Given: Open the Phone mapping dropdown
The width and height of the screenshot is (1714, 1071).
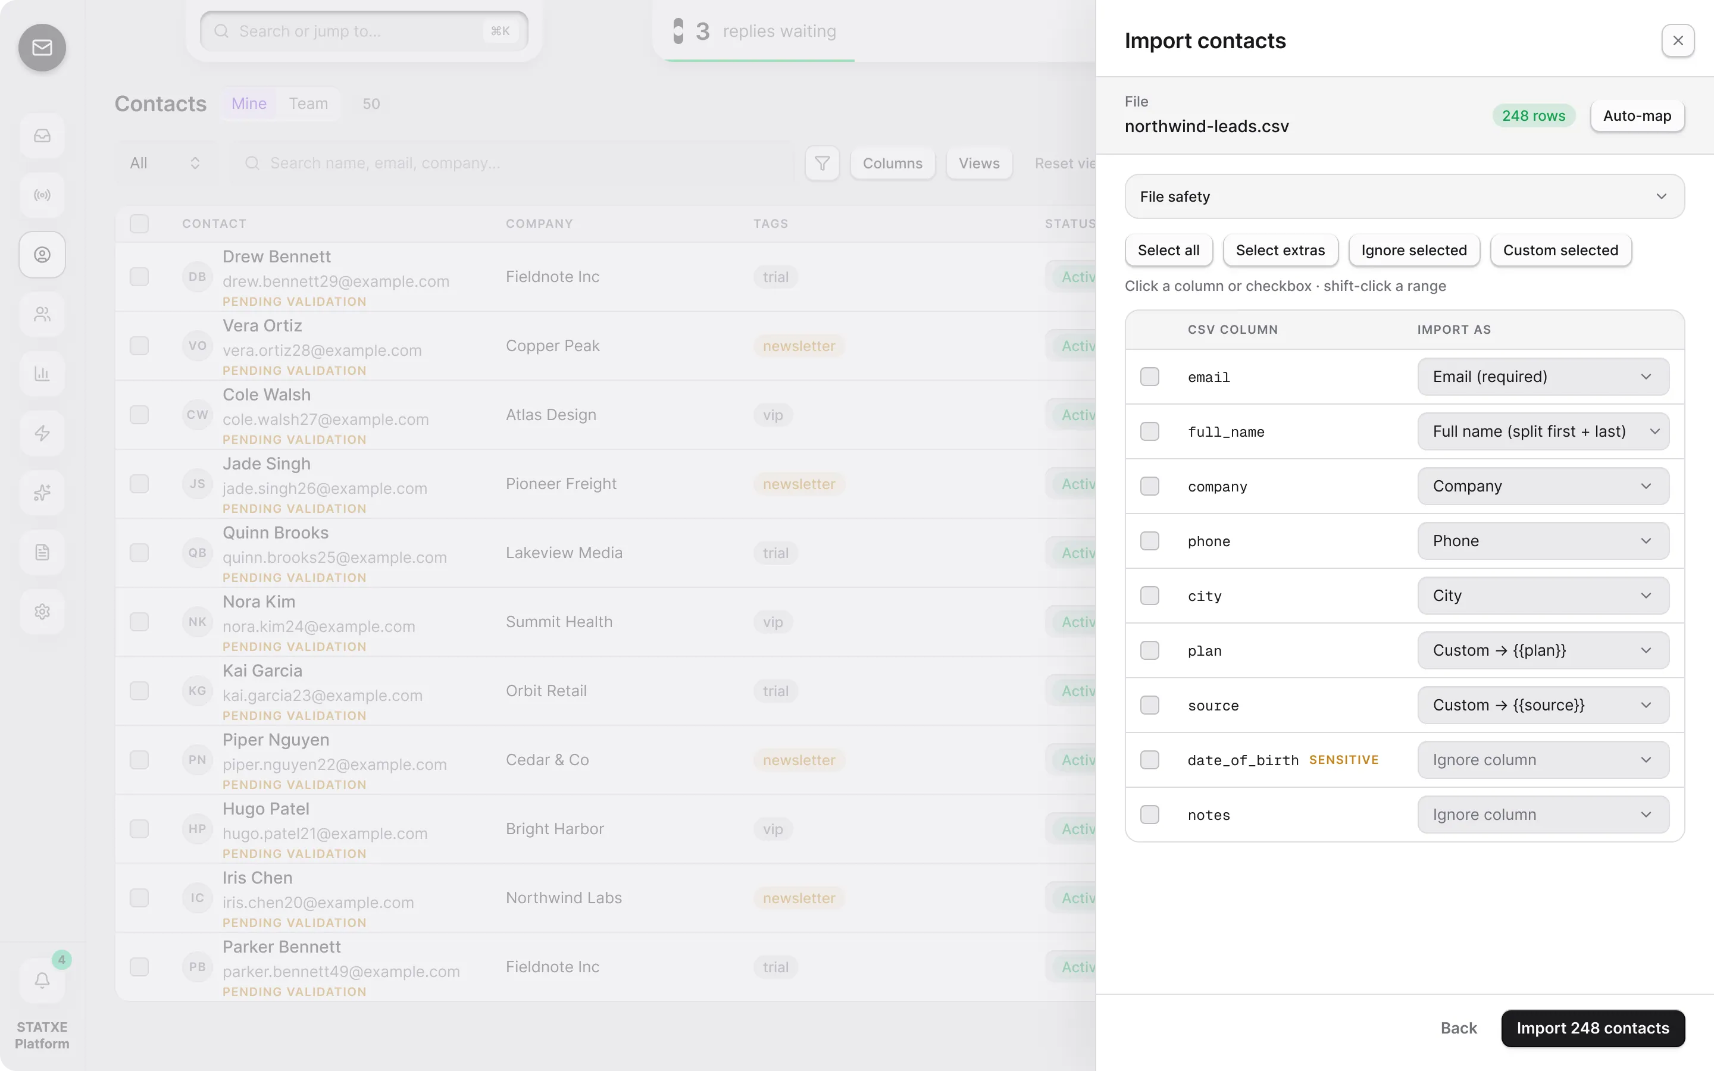Looking at the screenshot, I should click(1543, 541).
